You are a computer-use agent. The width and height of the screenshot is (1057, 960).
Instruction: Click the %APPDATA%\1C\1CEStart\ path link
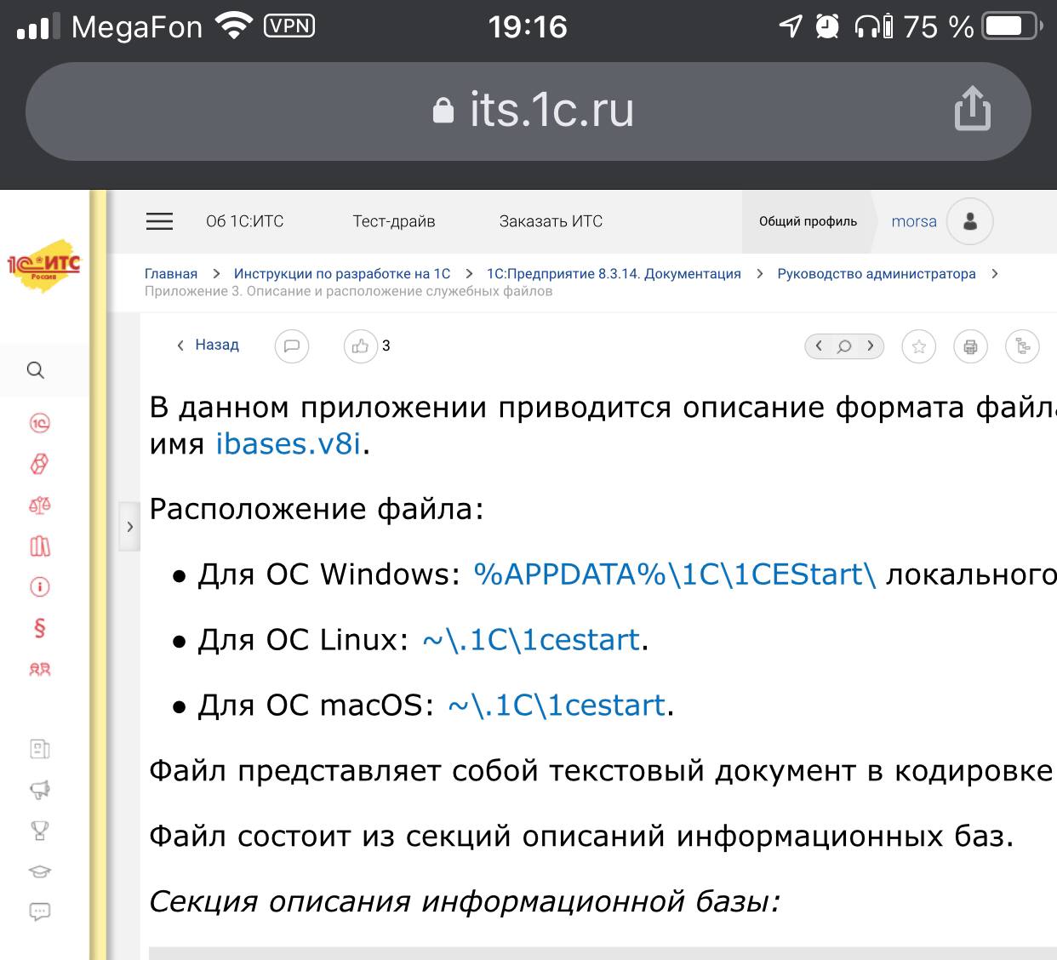point(675,574)
